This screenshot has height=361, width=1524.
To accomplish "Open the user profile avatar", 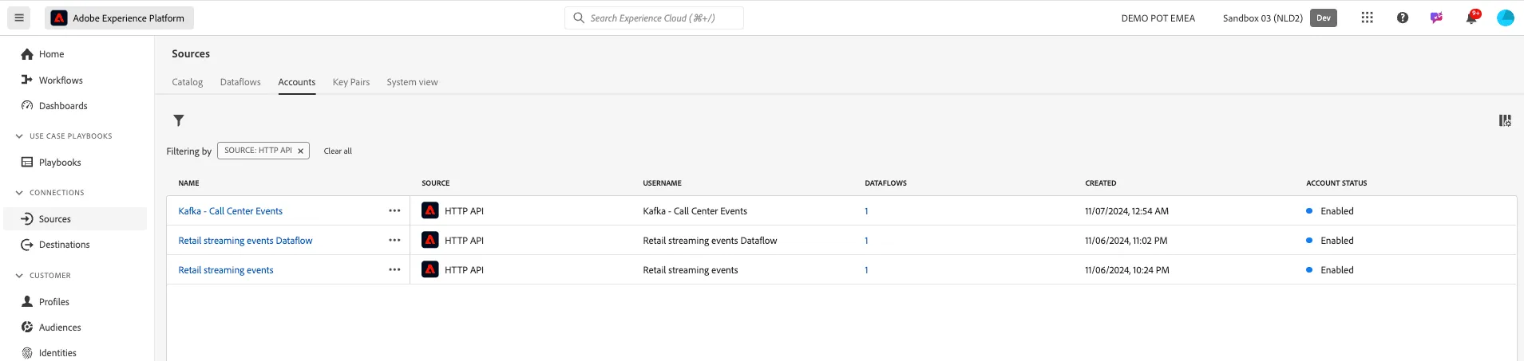I will 1506,18.
